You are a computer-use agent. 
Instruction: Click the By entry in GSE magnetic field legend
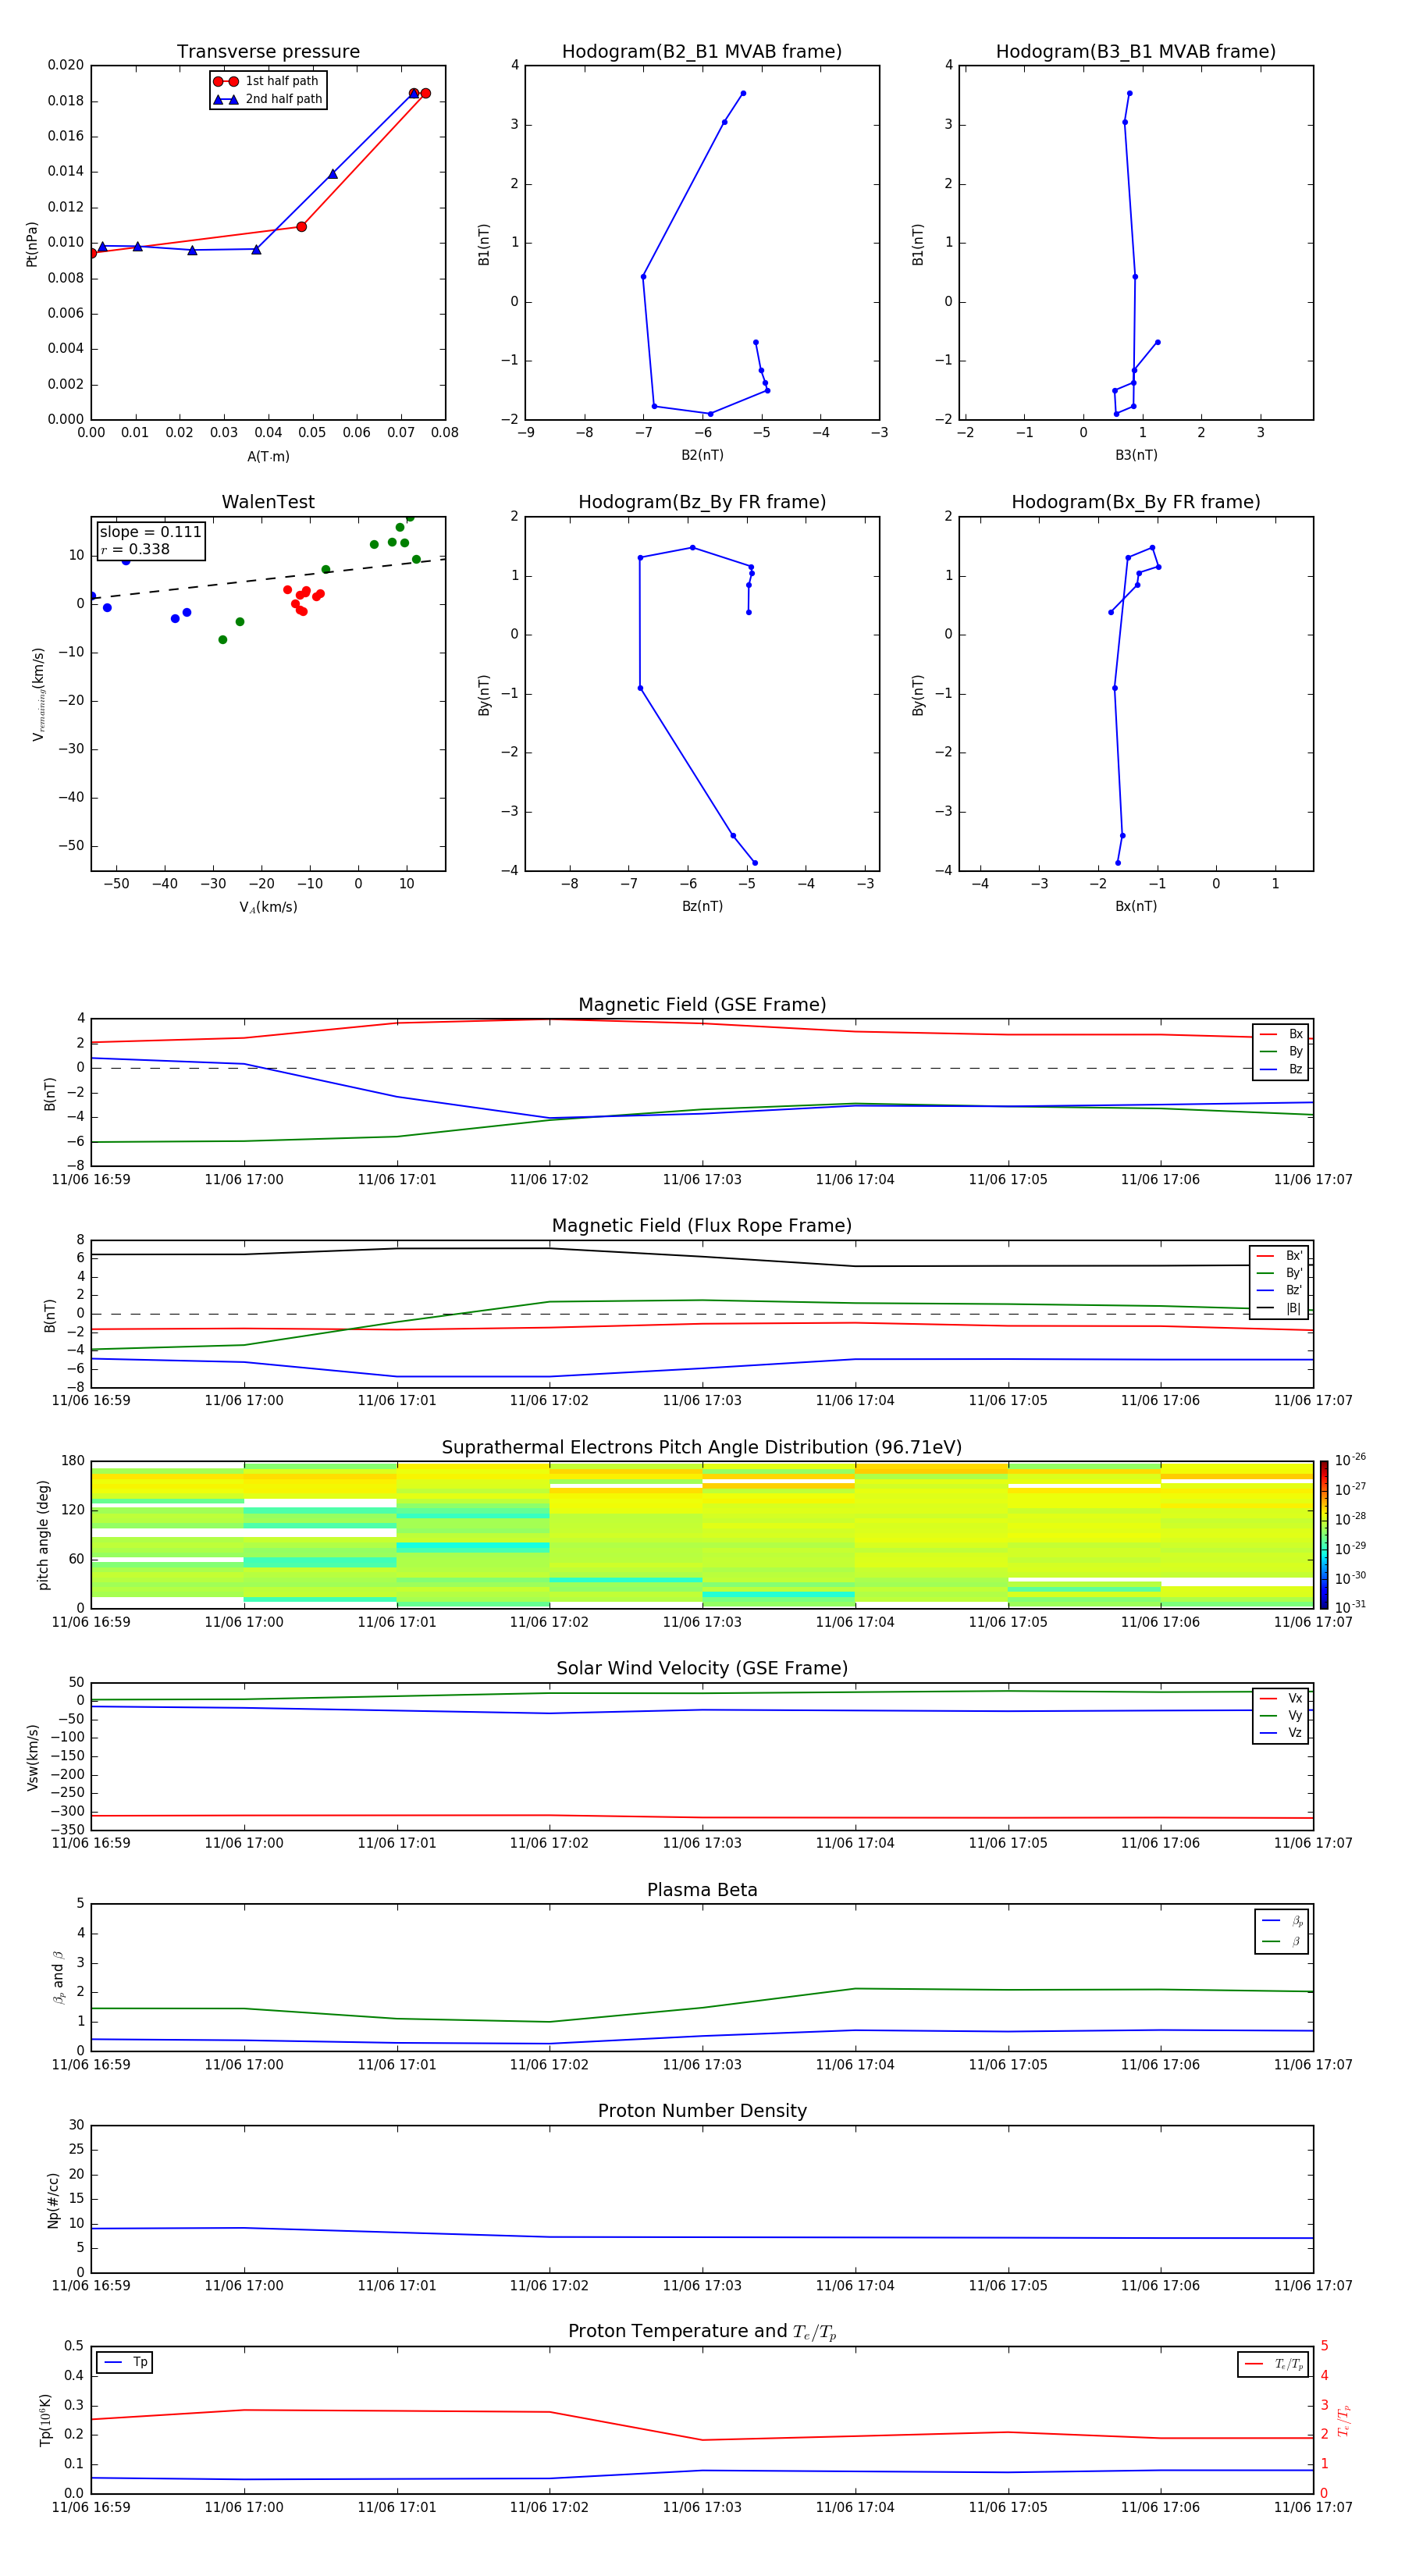(x=1281, y=1052)
